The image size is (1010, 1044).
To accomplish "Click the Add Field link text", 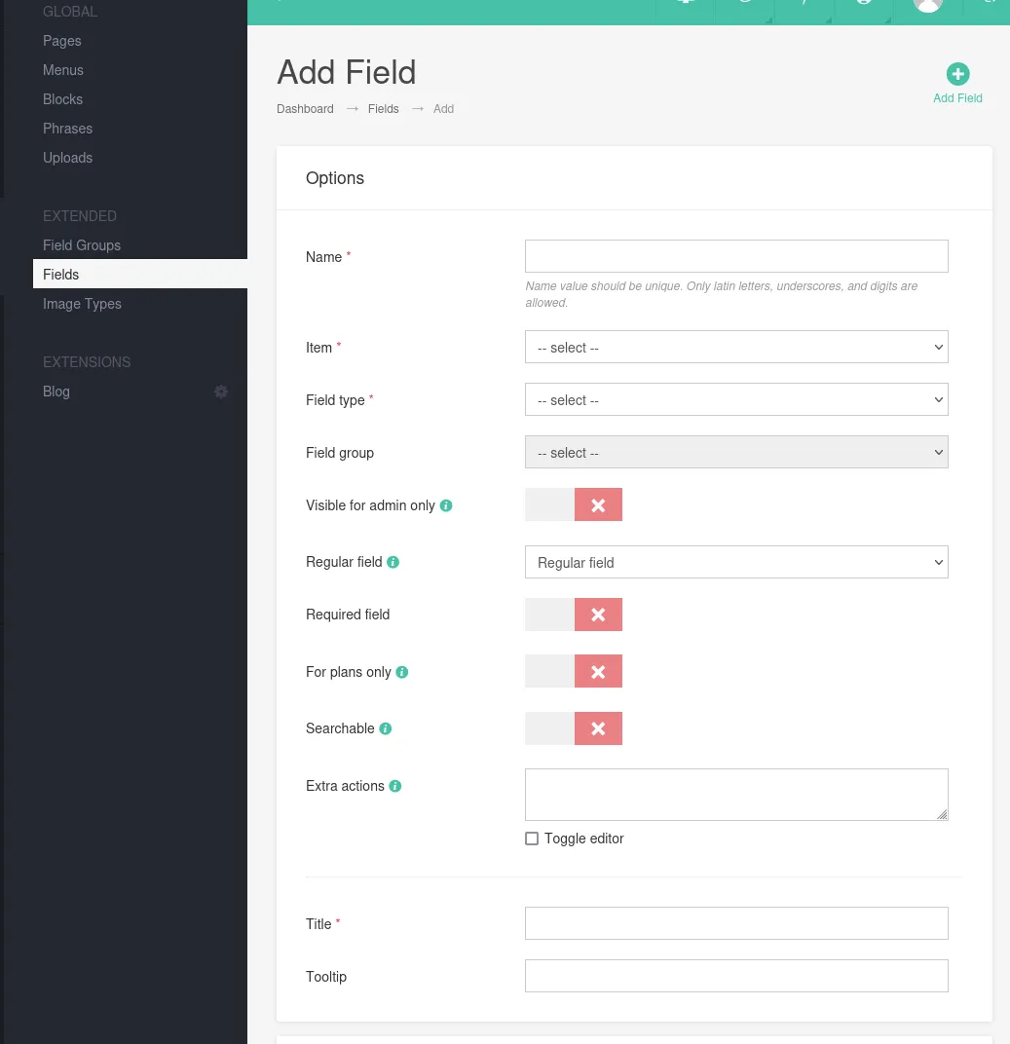I will pos(957,98).
